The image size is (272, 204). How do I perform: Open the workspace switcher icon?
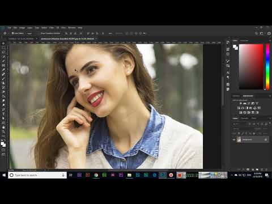(262, 33)
